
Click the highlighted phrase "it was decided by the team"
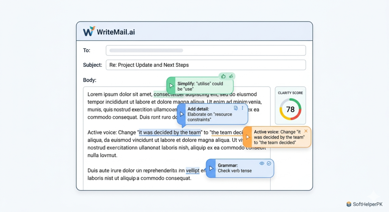(170, 132)
